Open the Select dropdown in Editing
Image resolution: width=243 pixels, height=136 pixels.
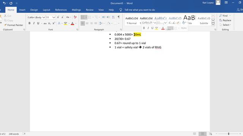pos(225,25)
